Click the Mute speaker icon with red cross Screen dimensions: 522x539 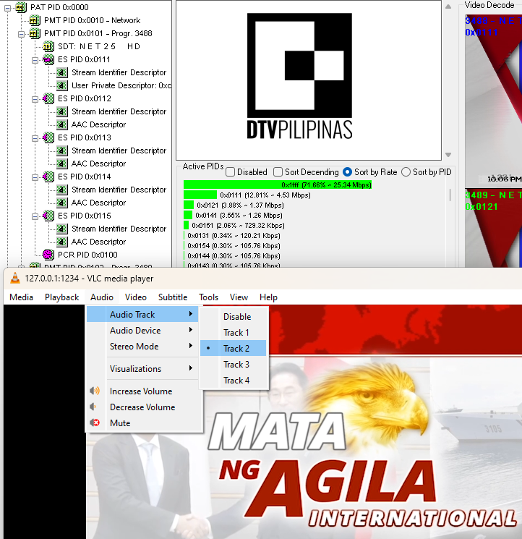tap(95, 423)
